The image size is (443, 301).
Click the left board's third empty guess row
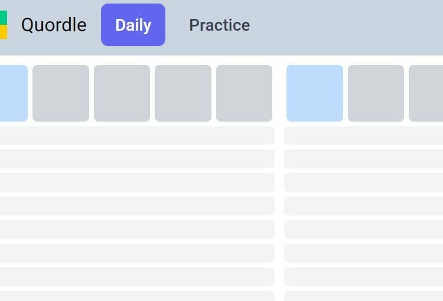pyautogui.click(x=137, y=182)
